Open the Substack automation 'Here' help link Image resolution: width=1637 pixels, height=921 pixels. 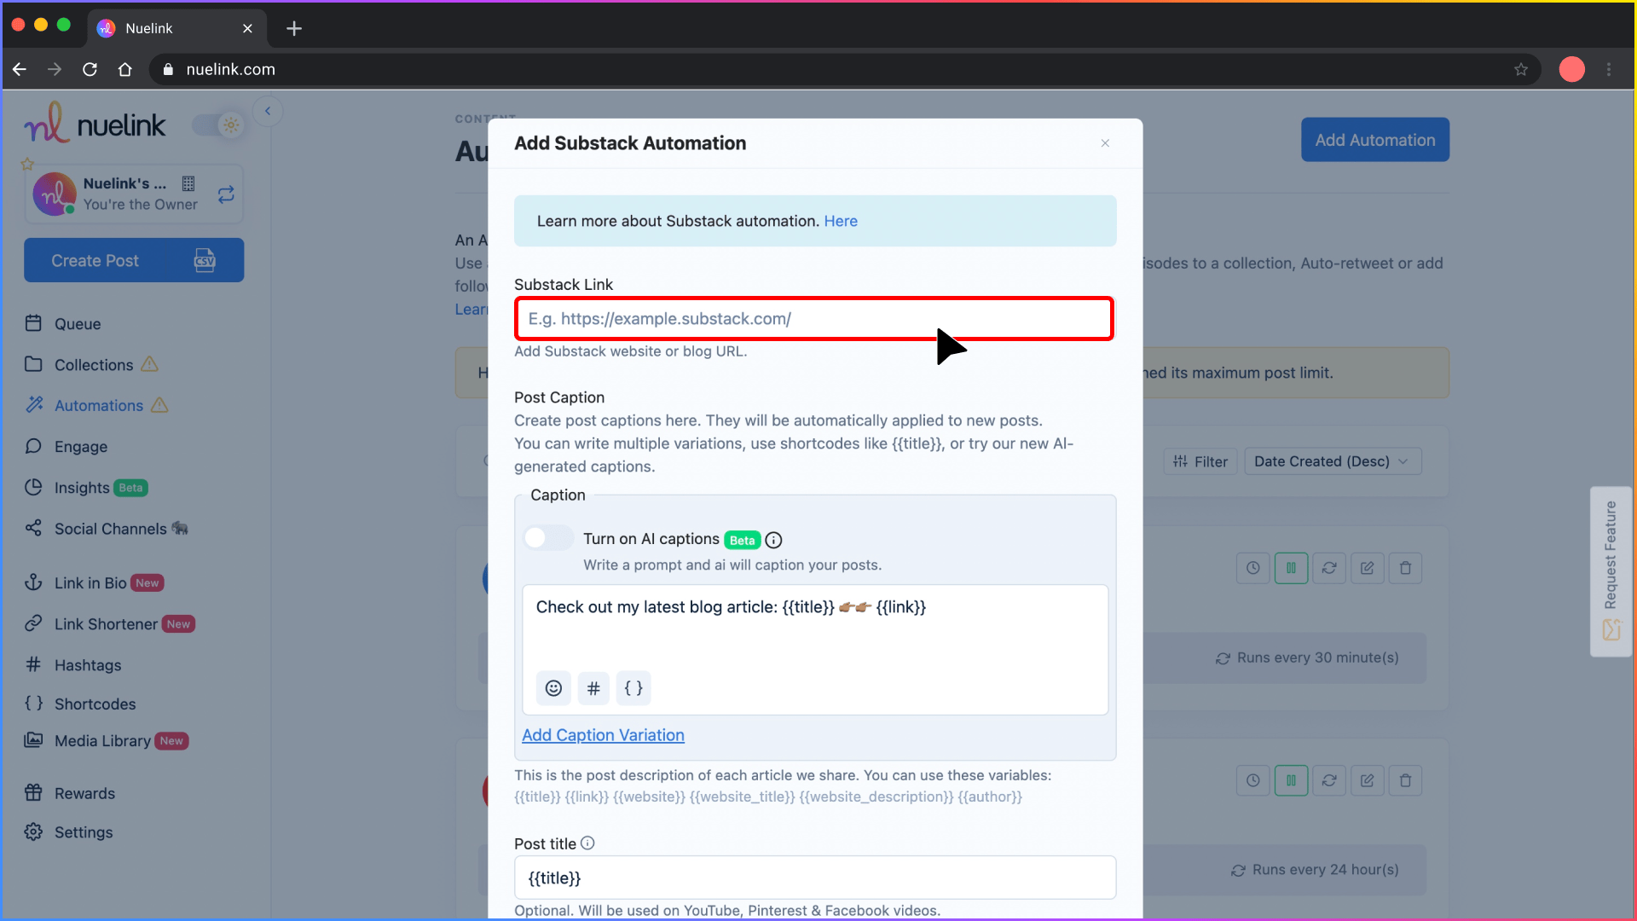tap(841, 221)
